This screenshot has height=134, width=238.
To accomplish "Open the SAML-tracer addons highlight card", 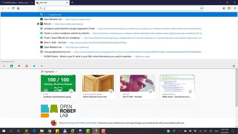I will (177, 87).
